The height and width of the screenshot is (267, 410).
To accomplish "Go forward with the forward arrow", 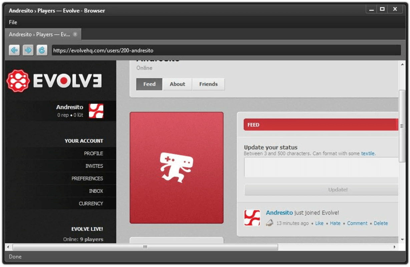I will [x=28, y=50].
